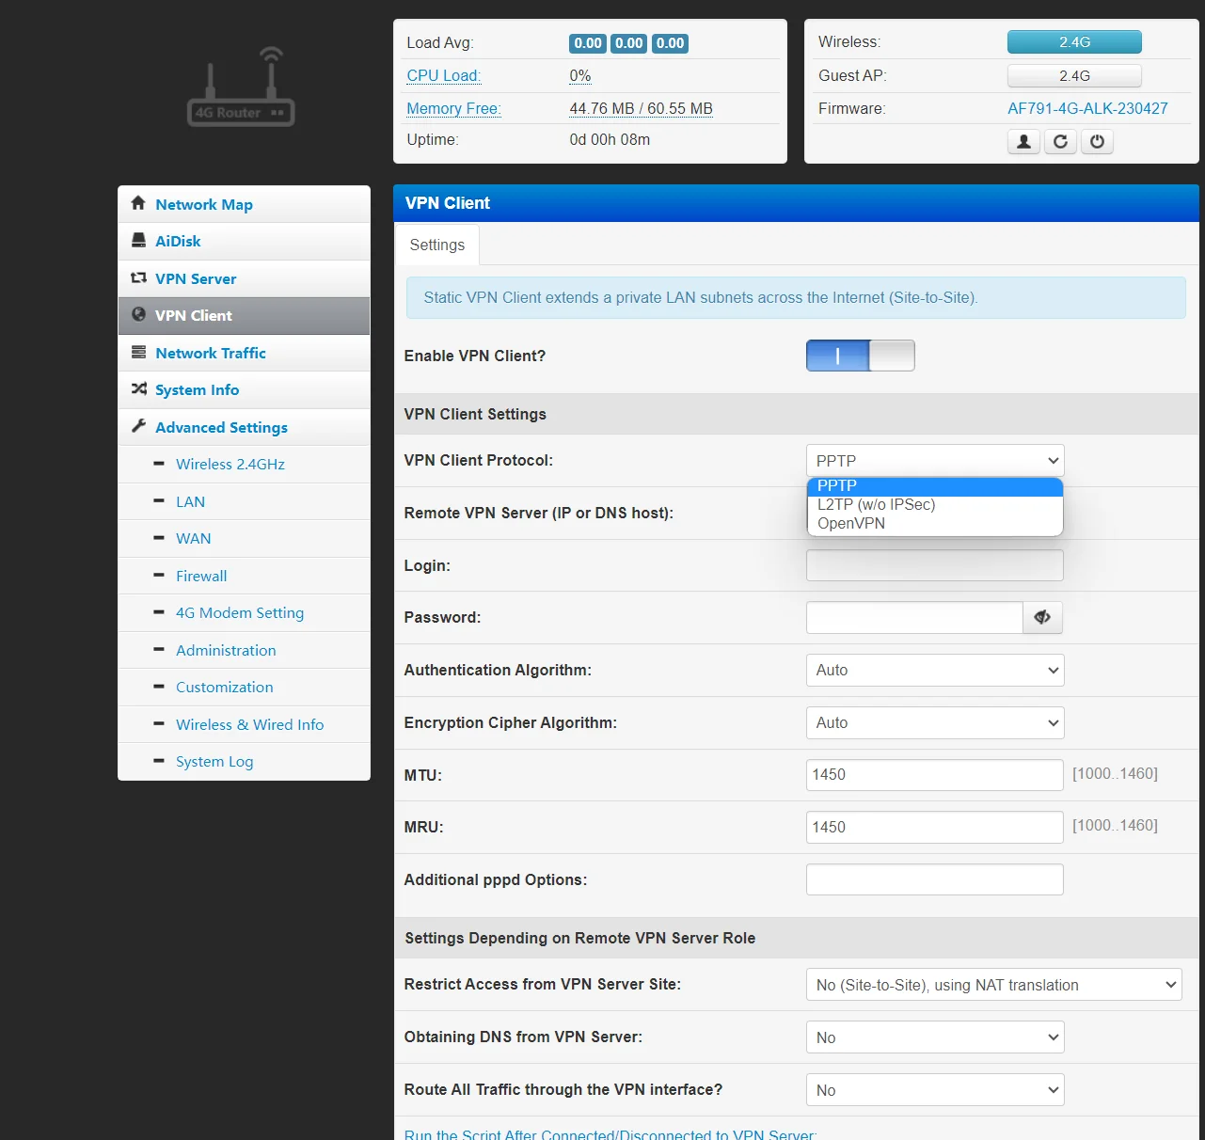Click the System Info shuffle icon
The image size is (1205, 1140).
[138, 388]
